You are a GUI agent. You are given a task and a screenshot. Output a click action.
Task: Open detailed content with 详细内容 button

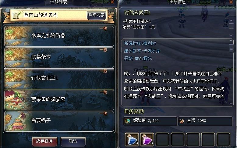[97, 15]
